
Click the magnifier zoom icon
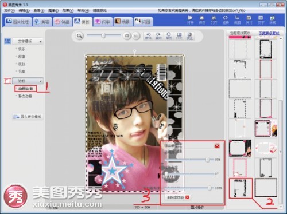point(79,35)
